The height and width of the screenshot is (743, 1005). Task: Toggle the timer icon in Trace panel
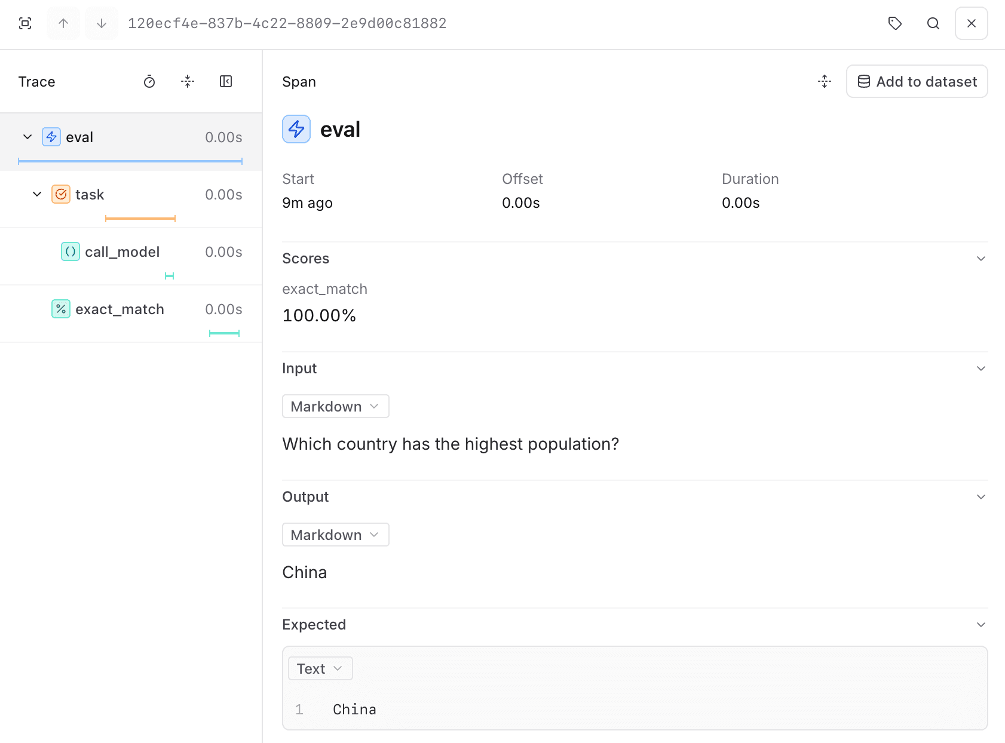point(149,82)
